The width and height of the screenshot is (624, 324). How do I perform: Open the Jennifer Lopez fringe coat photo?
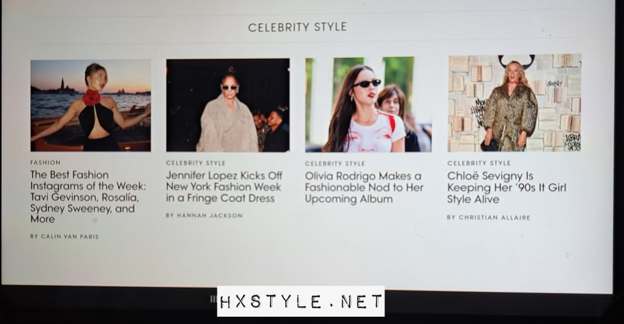pyautogui.click(x=228, y=105)
